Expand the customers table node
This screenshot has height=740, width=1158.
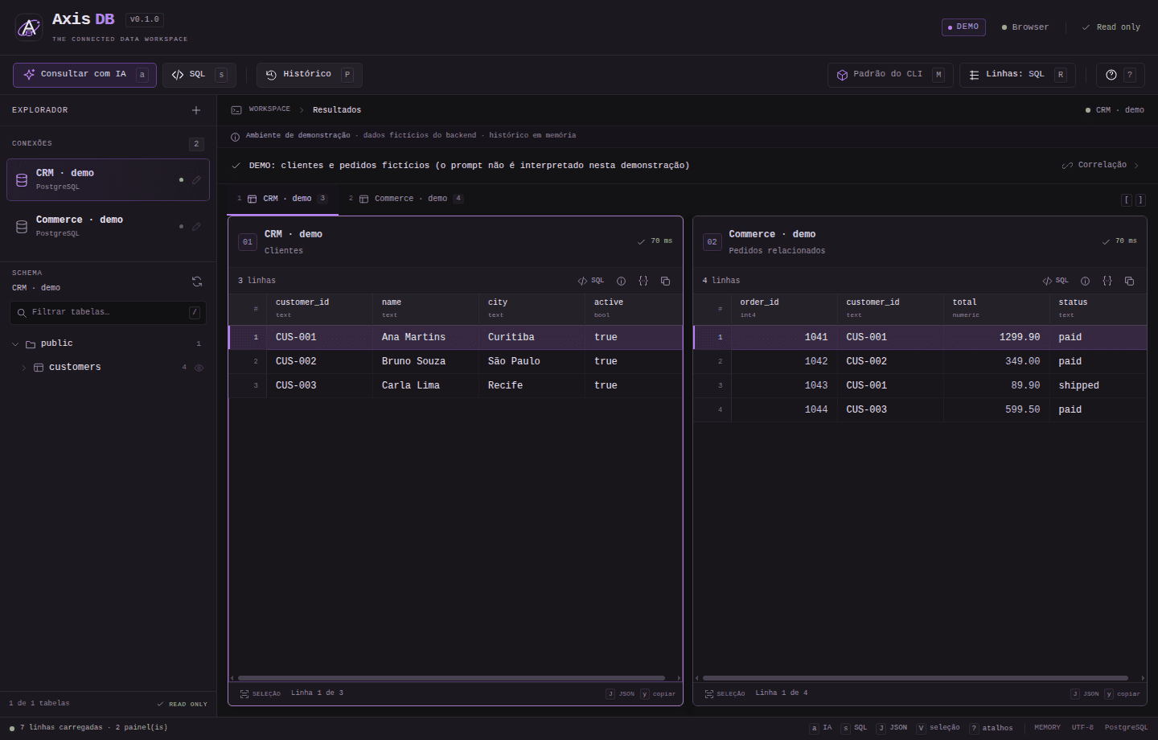click(23, 368)
